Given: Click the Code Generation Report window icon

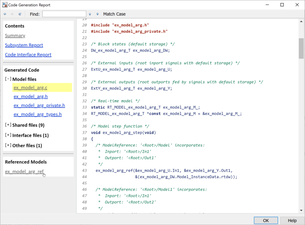Looking at the screenshot, I should pos(4,5).
